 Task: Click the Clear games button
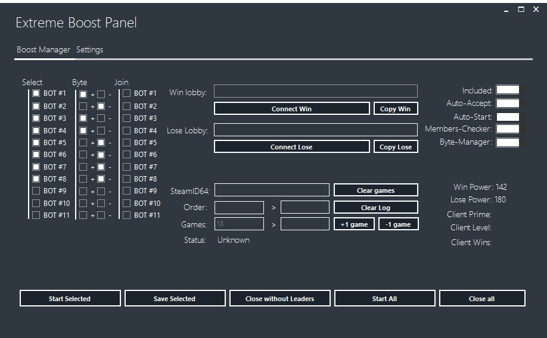pyautogui.click(x=375, y=190)
